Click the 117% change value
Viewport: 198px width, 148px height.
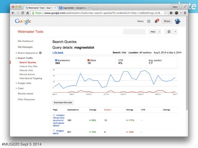point(130,120)
